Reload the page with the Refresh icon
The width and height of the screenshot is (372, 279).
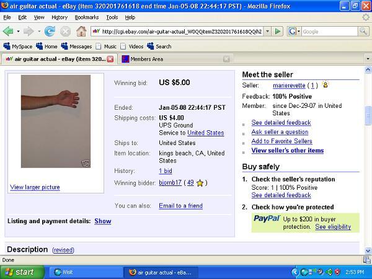tap(50, 32)
